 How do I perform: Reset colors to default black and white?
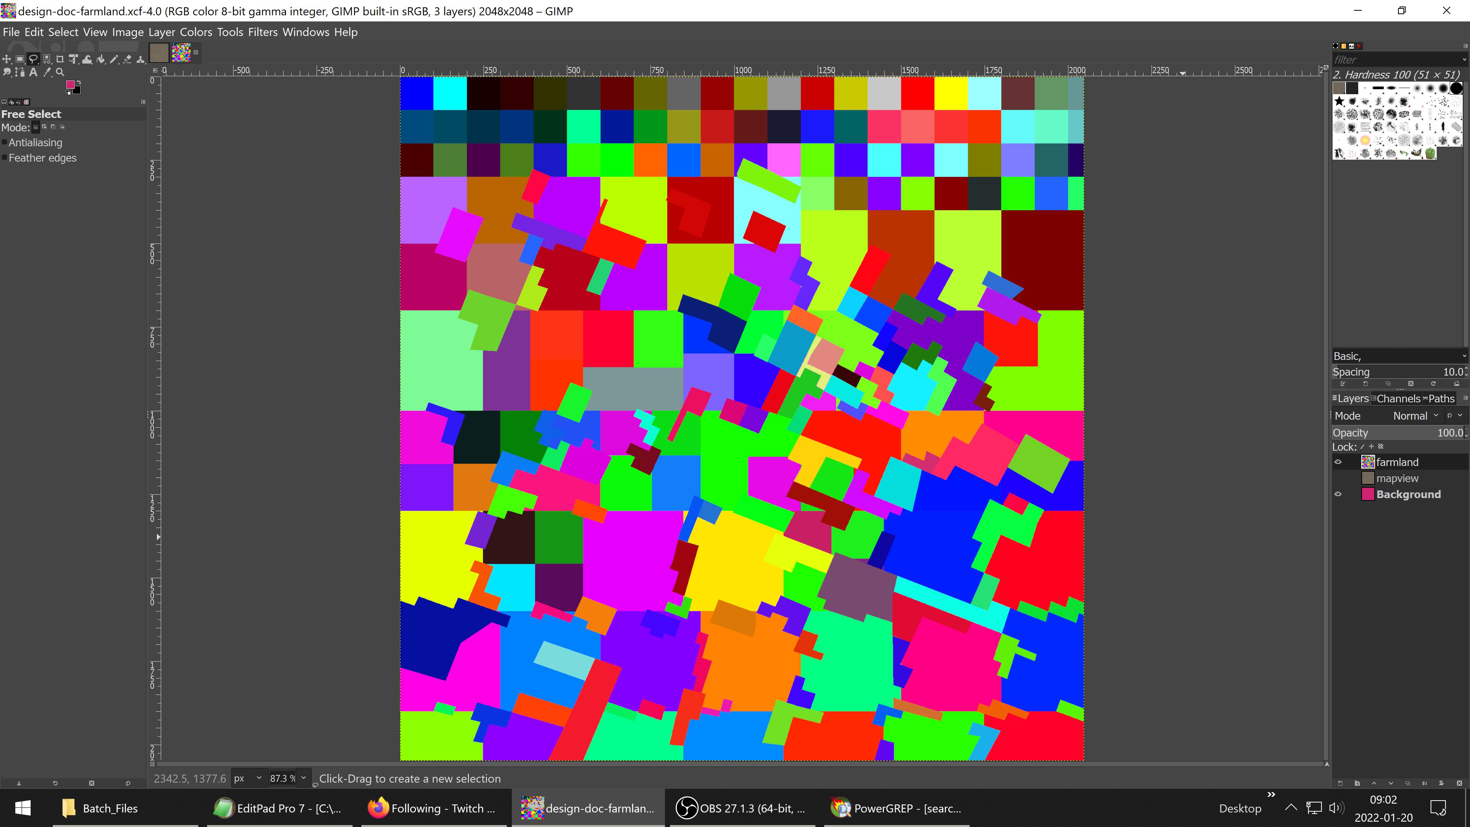click(68, 92)
